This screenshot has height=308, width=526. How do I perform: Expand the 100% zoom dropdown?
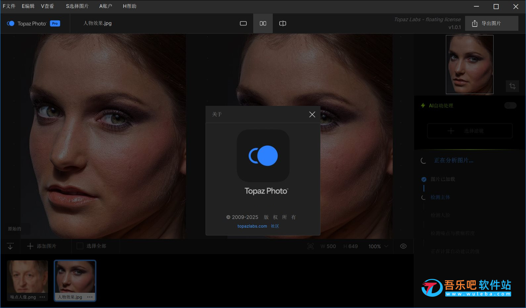[x=386, y=246]
